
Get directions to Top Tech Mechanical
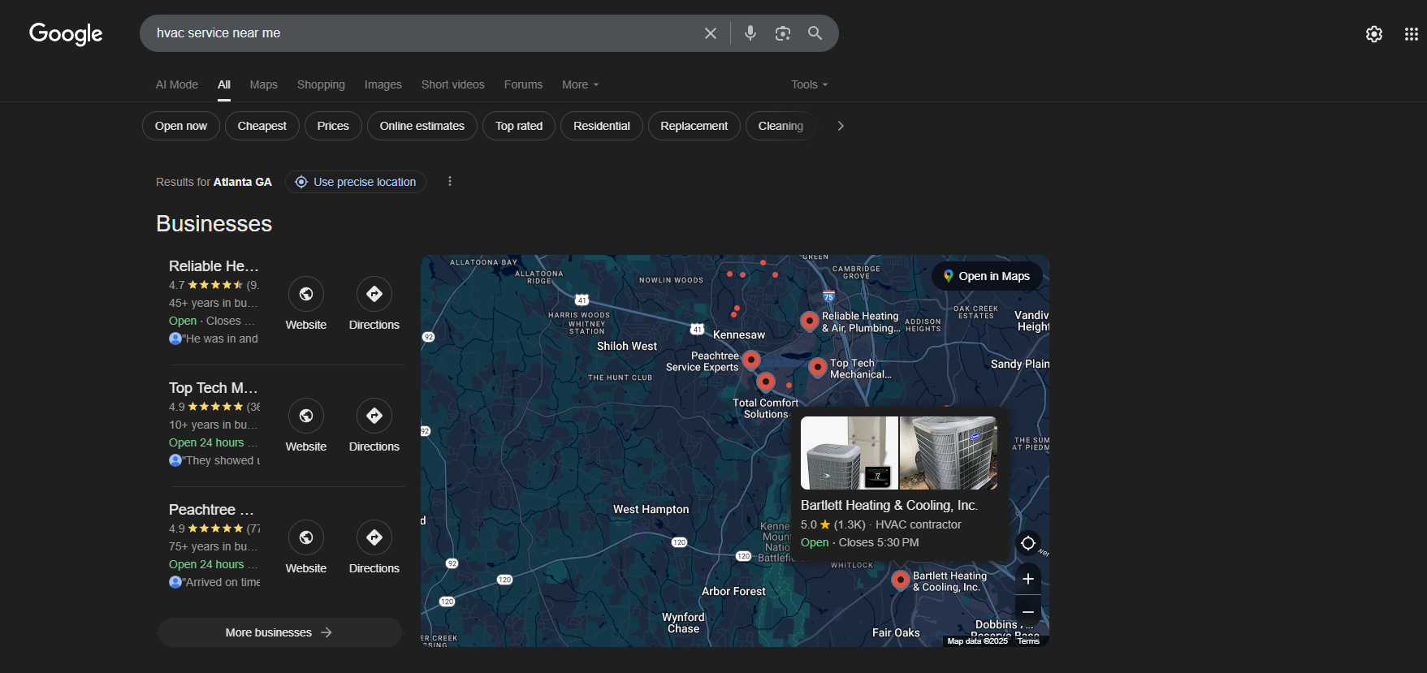(x=374, y=416)
